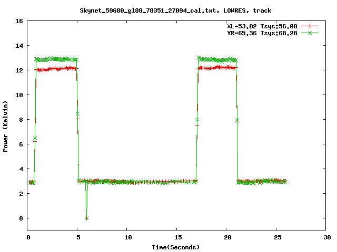Click the y-axis tick label 6
This screenshot has width=337, height=252.
[x=21, y=144]
